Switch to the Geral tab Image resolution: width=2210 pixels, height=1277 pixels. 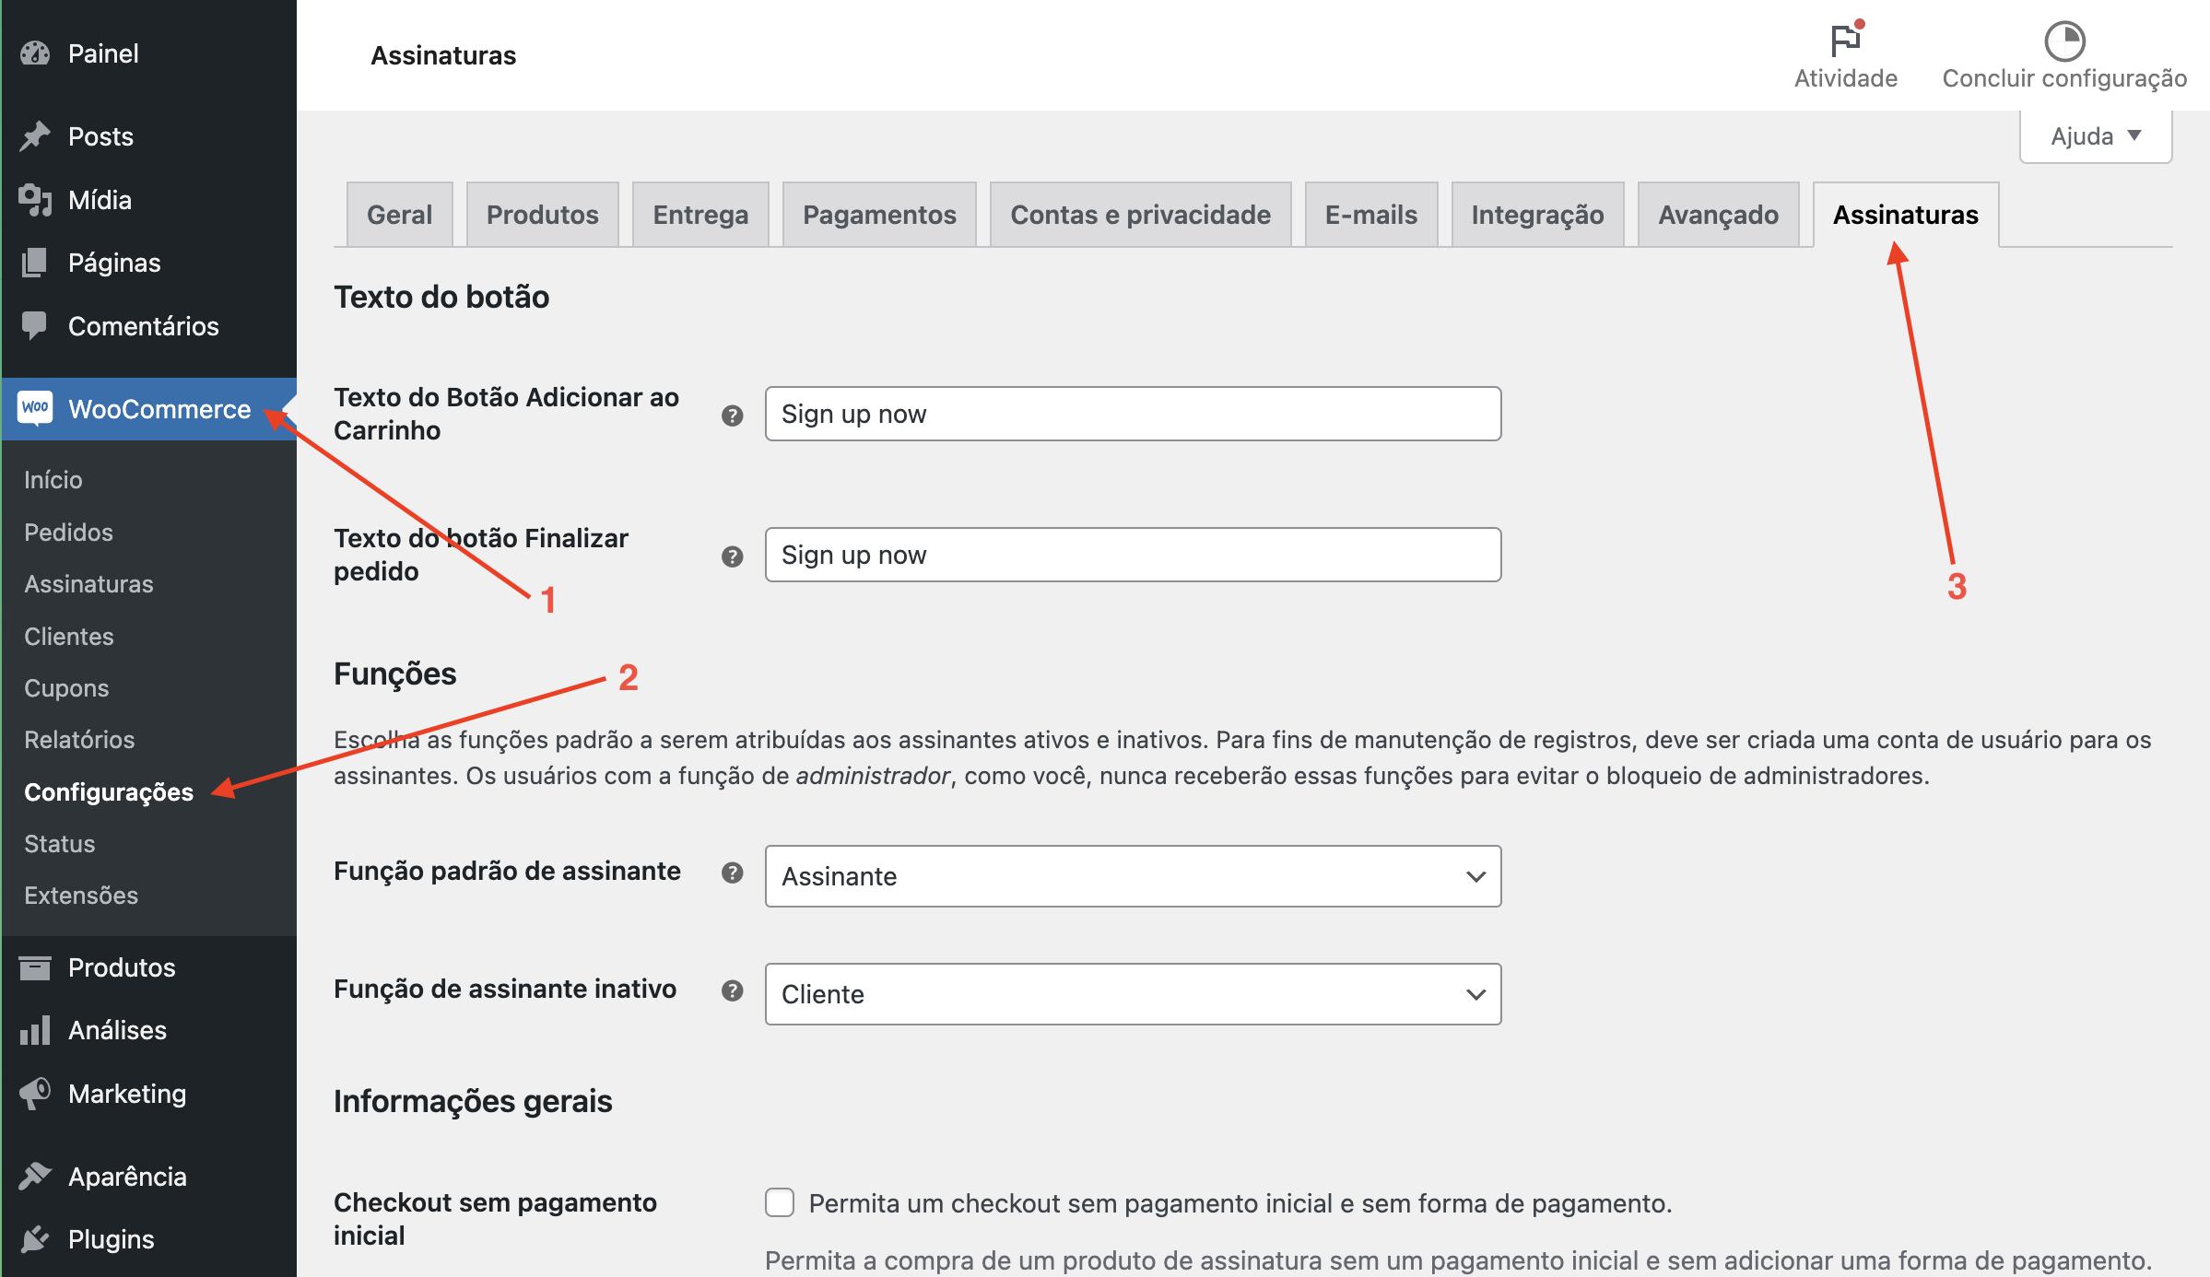click(400, 215)
